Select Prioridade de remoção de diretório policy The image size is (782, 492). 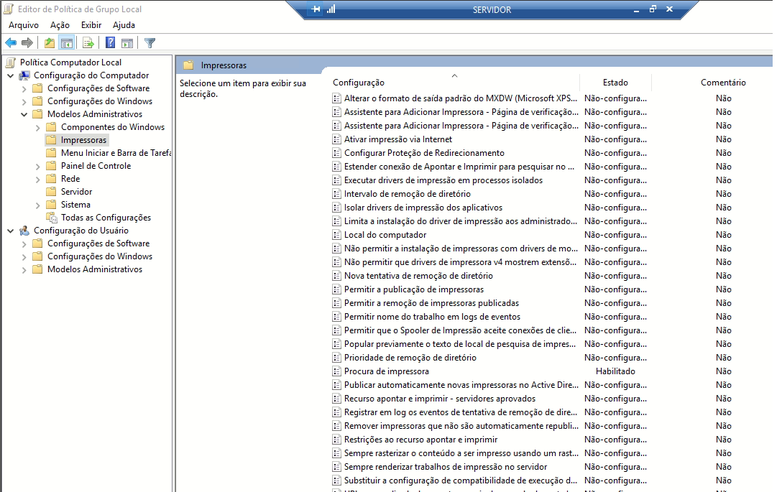410,358
